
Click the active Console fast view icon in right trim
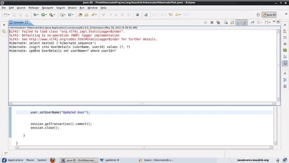(285, 63)
